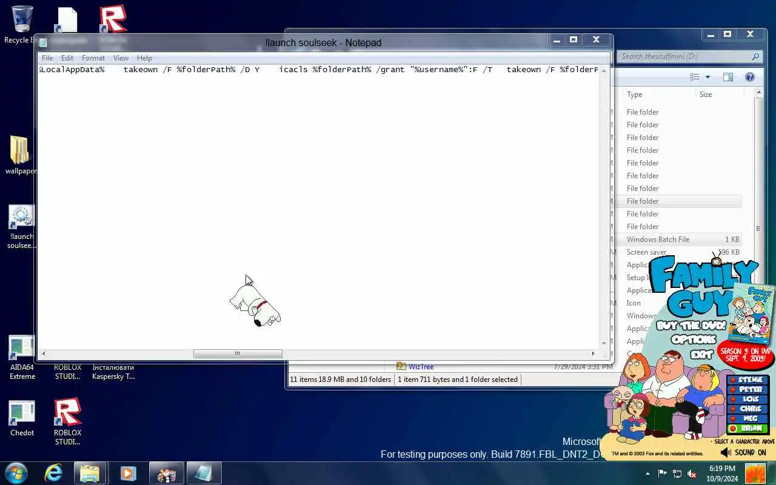The image size is (776, 485).
Task: Switch to the Family Guy taskbar app
Action: click(x=166, y=473)
